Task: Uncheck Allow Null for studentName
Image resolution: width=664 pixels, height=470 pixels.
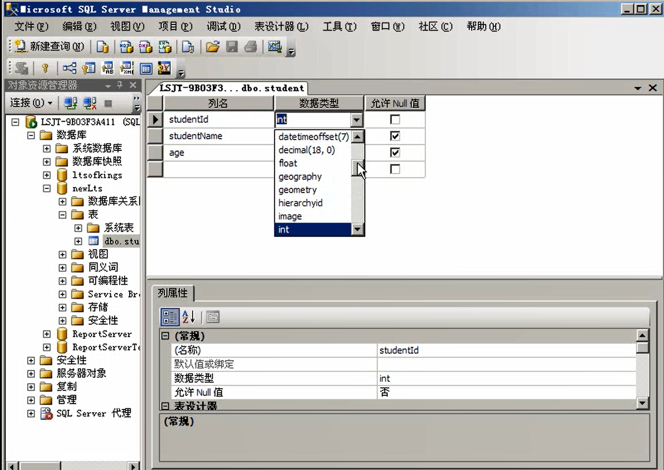Action: pos(395,136)
